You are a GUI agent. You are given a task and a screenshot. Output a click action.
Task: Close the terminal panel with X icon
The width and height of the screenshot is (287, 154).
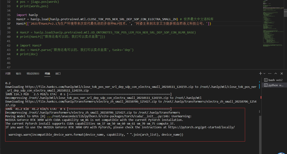(x=282, y=73)
